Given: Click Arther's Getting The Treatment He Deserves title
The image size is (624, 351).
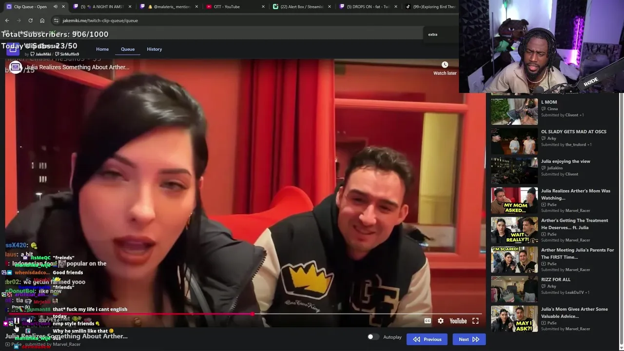Looking at the screenshot, I should (575, 224).
